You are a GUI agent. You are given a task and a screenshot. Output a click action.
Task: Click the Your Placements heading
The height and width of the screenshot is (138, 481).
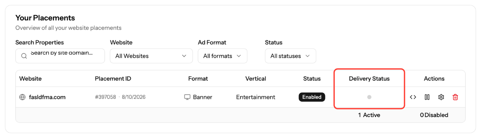pos(45,18)
